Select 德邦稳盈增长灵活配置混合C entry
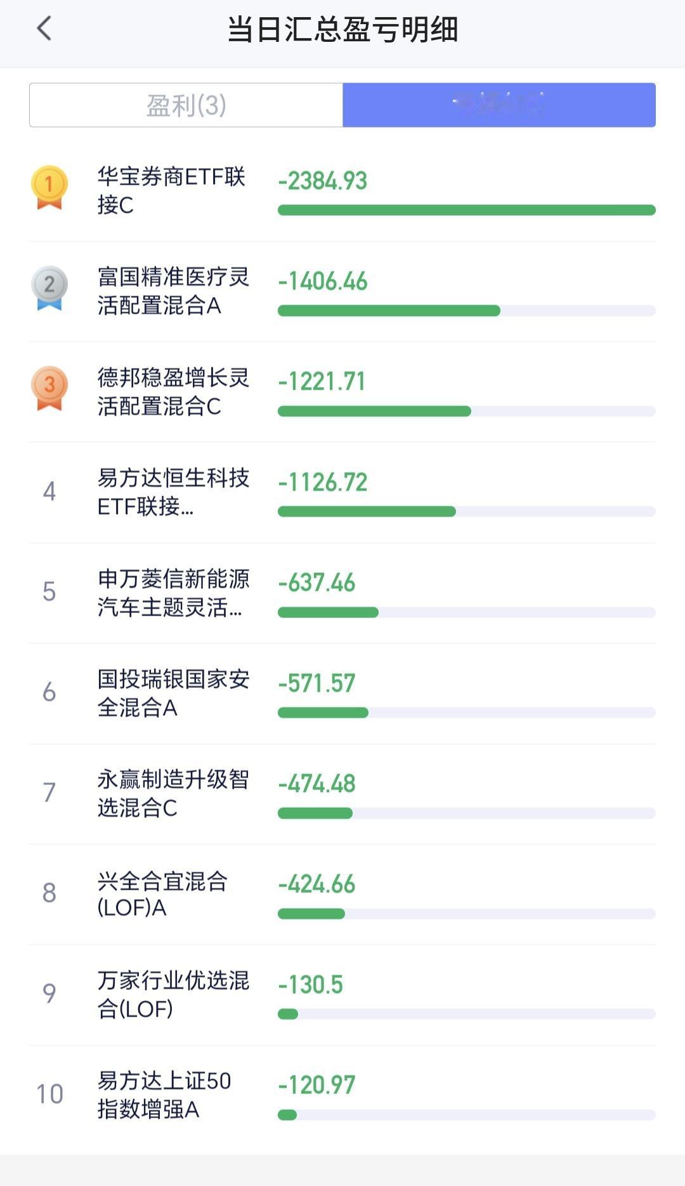The width and height of the screenshot is (685, 1186). click(342, 392)
